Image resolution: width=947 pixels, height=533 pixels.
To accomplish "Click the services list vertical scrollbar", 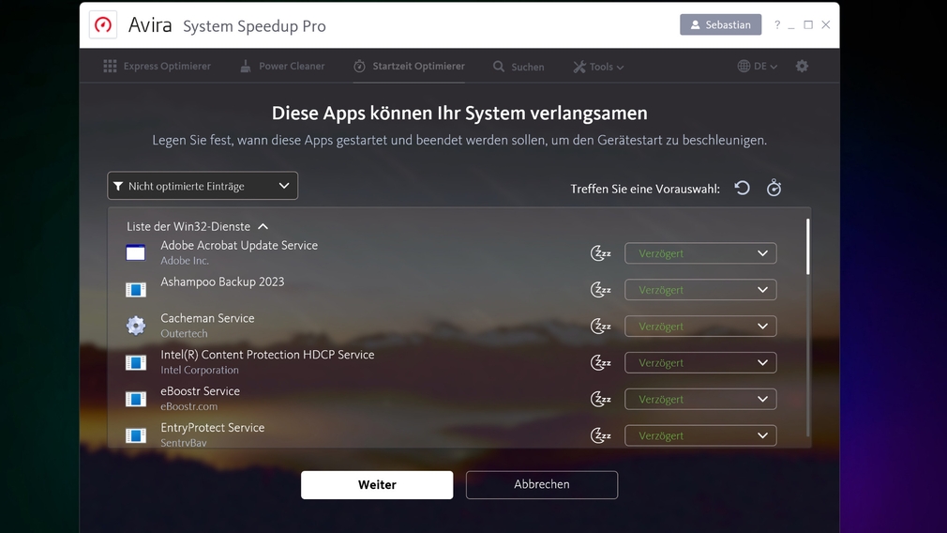I will click(808, 247).
